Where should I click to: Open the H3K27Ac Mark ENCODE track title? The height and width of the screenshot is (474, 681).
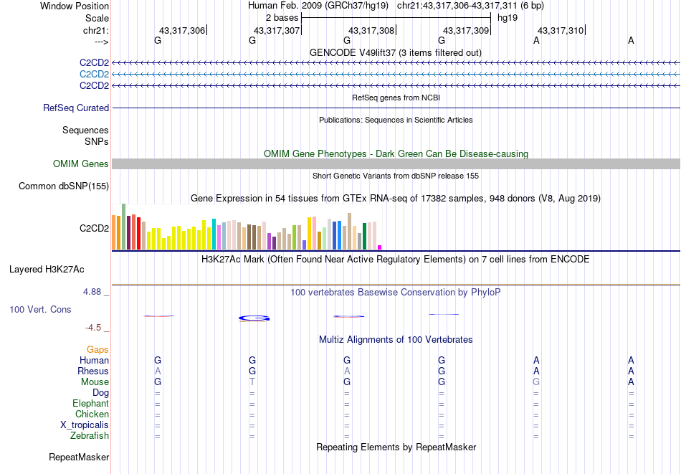click(396, 260)
